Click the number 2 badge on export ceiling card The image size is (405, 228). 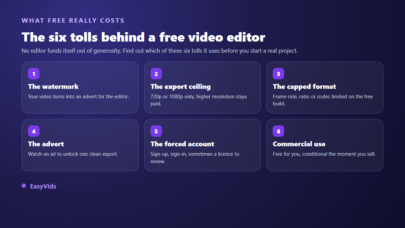156,74
